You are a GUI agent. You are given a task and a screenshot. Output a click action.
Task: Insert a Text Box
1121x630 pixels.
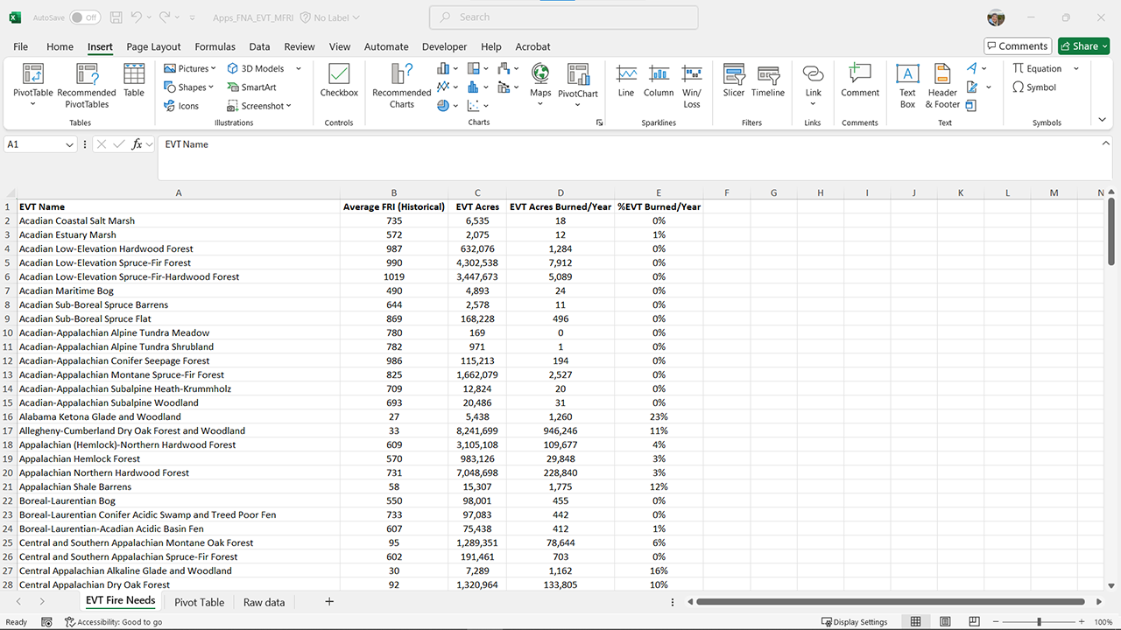pyautogui.click(x=907, y=86)
